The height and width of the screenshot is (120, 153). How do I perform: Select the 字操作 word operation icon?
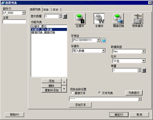point(99,19)
